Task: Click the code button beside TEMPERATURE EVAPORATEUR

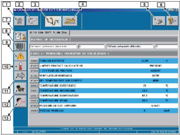Action: (x=34, y=96)
